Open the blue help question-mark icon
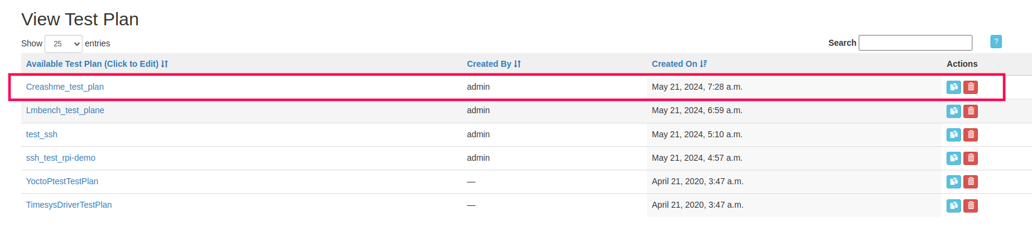This screenshot has width=1032, height=230. (996, 42)
